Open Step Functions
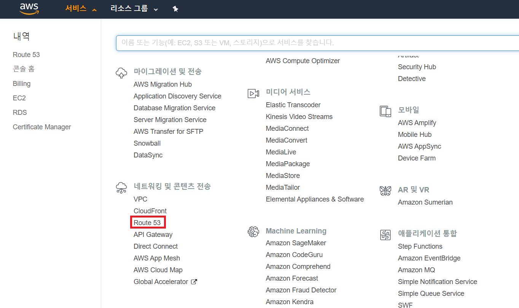 pos(420,246)
